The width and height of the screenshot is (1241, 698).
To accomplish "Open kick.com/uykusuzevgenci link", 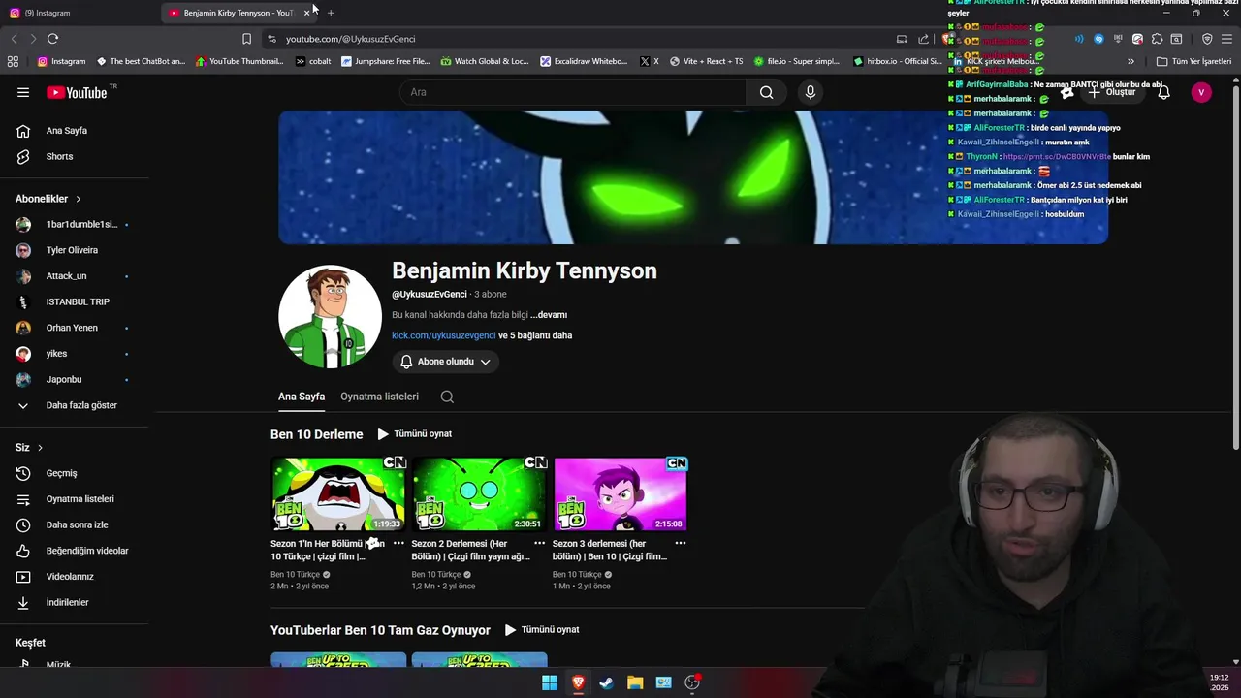I will click(443, 335).
